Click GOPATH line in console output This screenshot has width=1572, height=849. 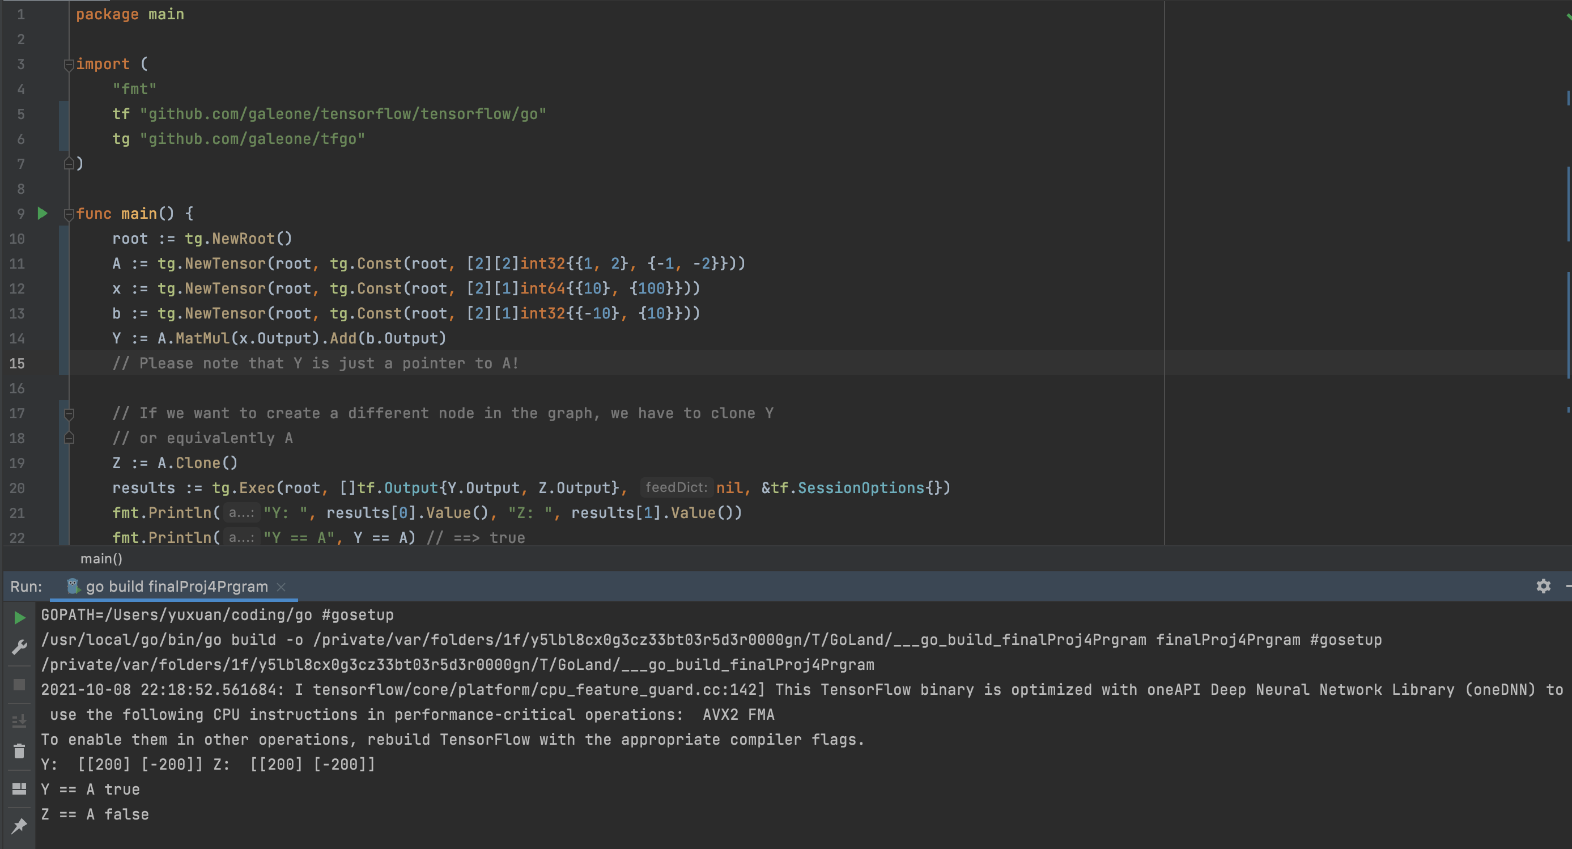pyautogui.click(x=217, y=614)
